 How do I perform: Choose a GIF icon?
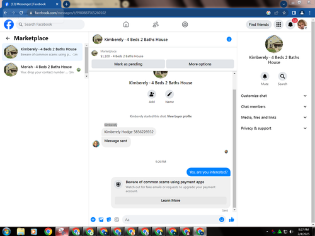[x=117, y=220]
